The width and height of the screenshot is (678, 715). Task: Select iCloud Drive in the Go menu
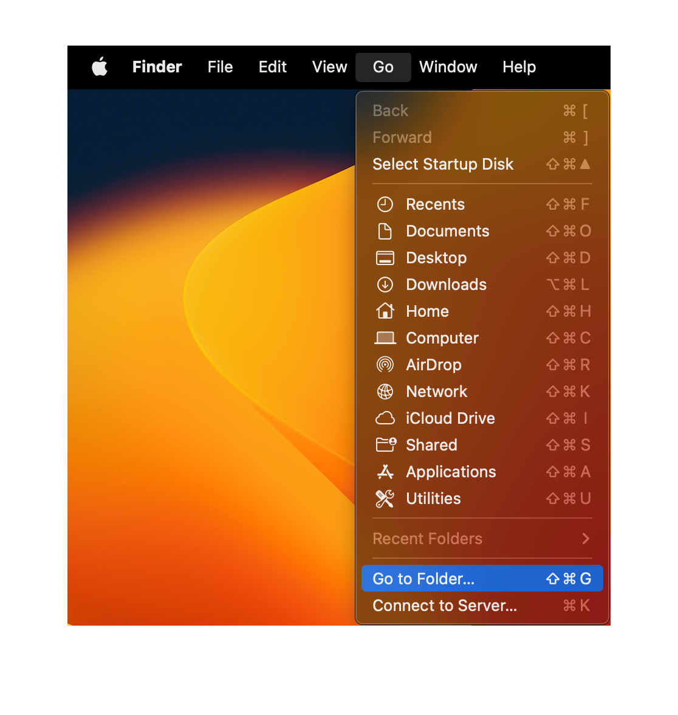[x=482, y=418]
